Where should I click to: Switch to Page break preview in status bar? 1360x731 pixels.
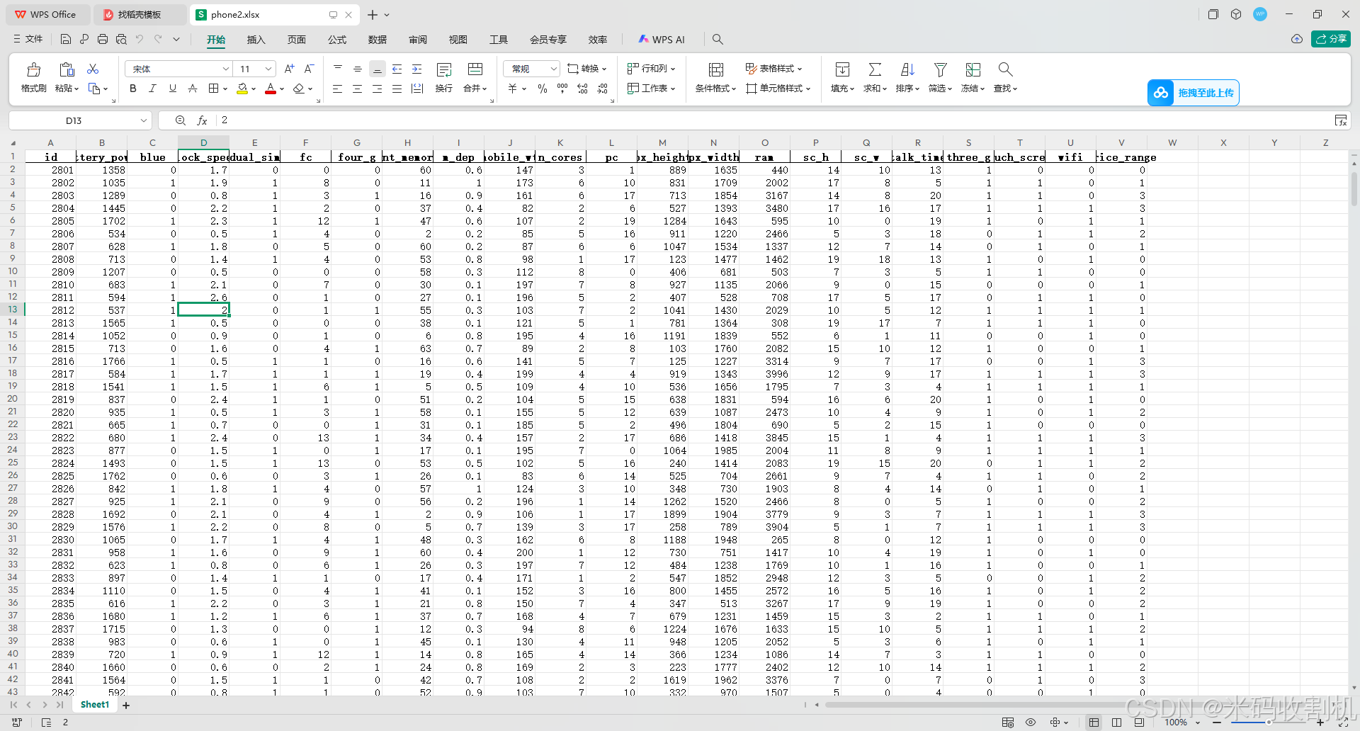(1117, 722)
